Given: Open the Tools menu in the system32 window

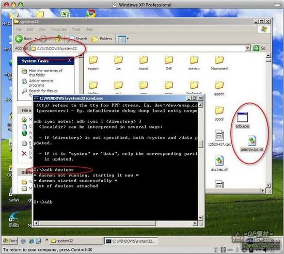Looking at the screenshot, I should tap(76, 29).
